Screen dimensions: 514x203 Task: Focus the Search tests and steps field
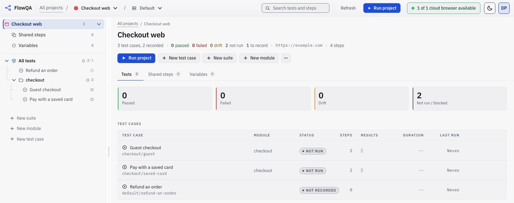(296, 8)
